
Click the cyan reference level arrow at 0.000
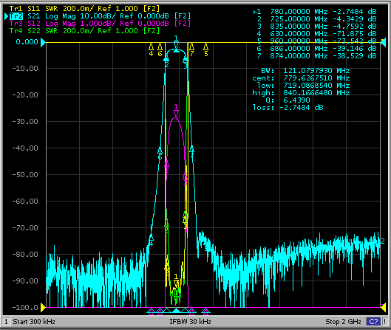tap(43, 42)
